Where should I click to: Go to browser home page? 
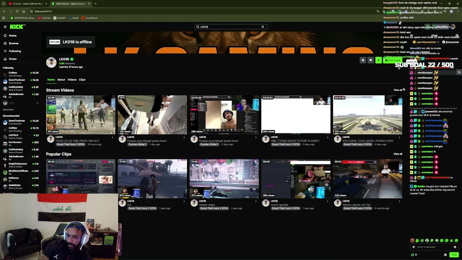tap(23, 11)
